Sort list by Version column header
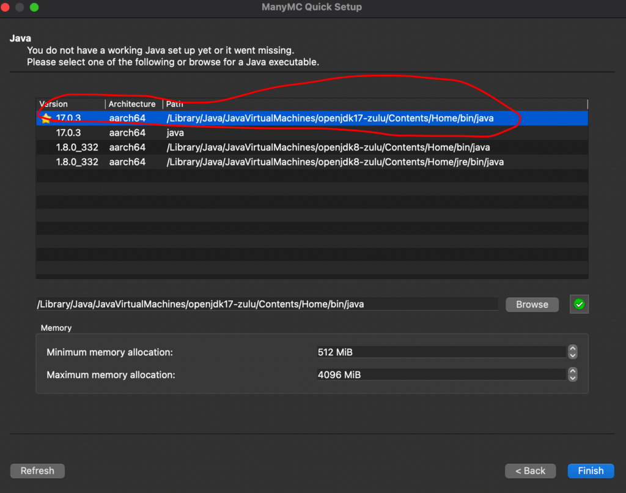This screenshot has width=626, height=493. point(71,104)
